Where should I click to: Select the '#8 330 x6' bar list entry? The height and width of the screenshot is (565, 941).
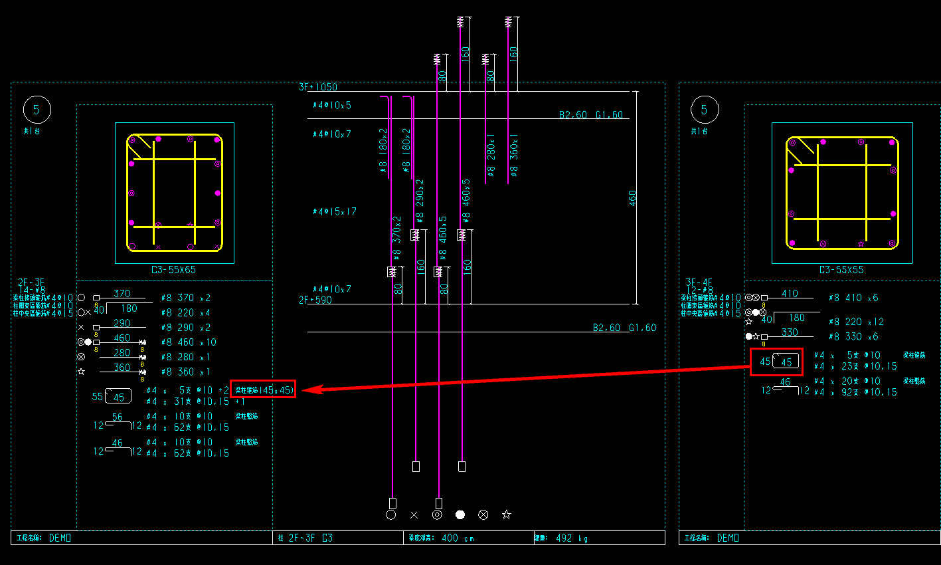[854, 337]
